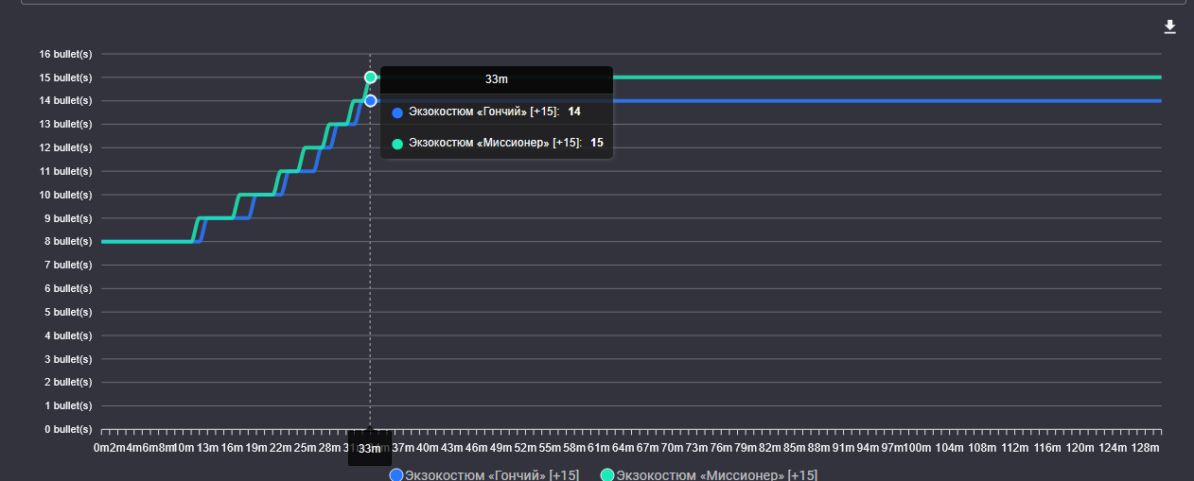Click the 64m tick label on x-axis

click(x=623, y=447)
